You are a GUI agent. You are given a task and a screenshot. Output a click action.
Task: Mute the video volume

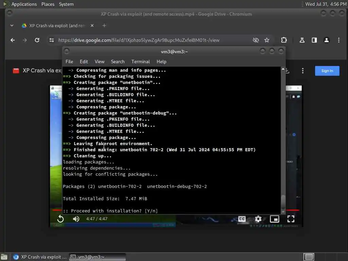point(76,219)
